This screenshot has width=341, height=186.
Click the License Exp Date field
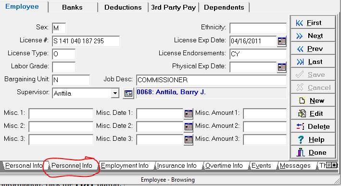coord(253,41)
